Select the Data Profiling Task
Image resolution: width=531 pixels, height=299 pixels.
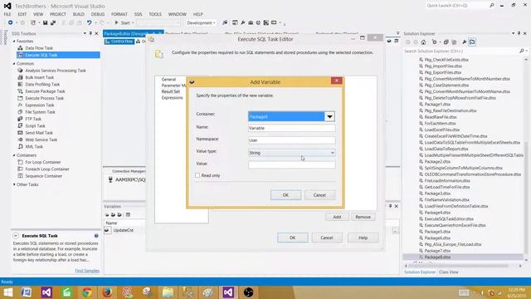pyautogui.click(x=42, y=85)
